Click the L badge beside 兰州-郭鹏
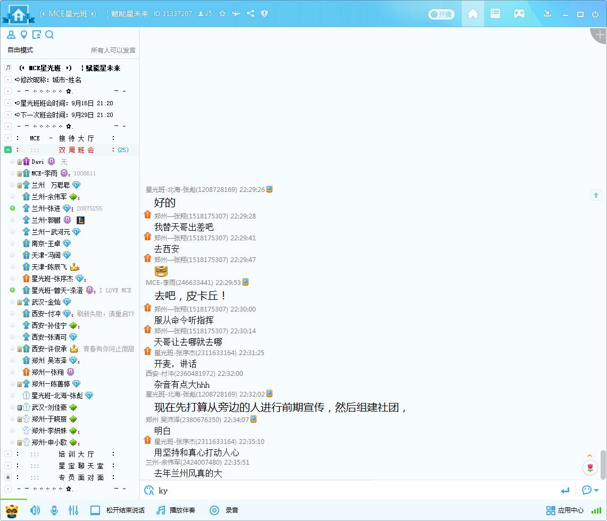Image resolution: width=607 pixels, height=521 pixels. (80, 220)
